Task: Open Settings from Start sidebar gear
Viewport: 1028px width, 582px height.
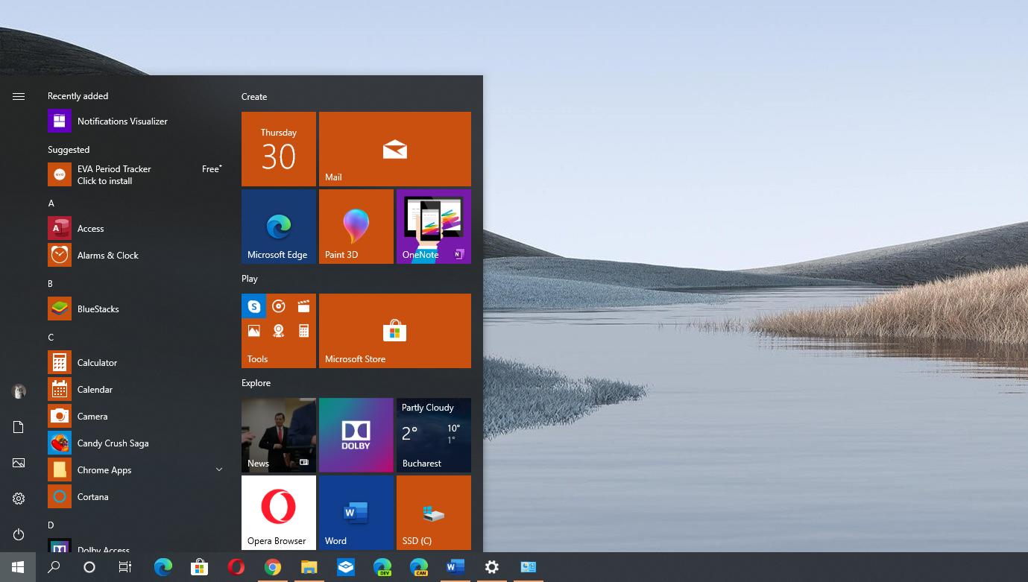Action: point(19,499)
